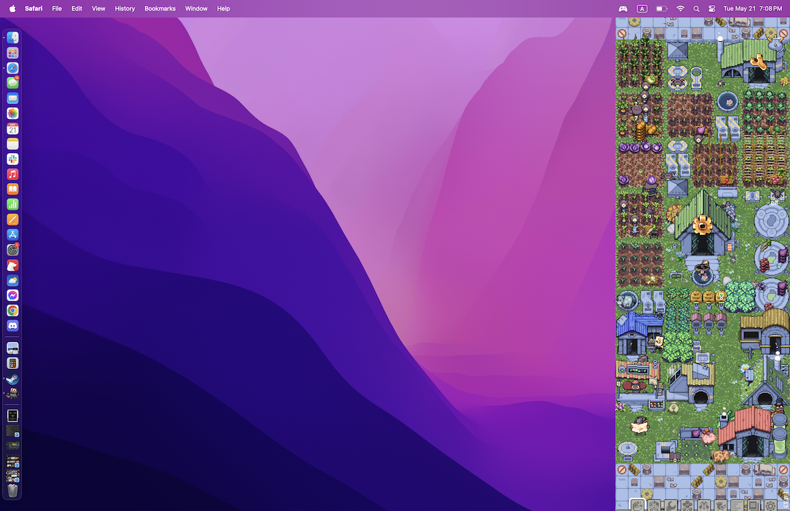Open Spotlight search magnifier

[696, 9]
